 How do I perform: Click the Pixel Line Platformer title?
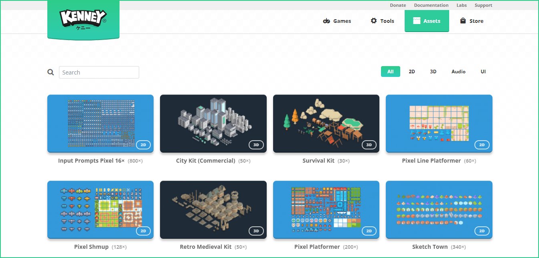click(x=432, y=161)
